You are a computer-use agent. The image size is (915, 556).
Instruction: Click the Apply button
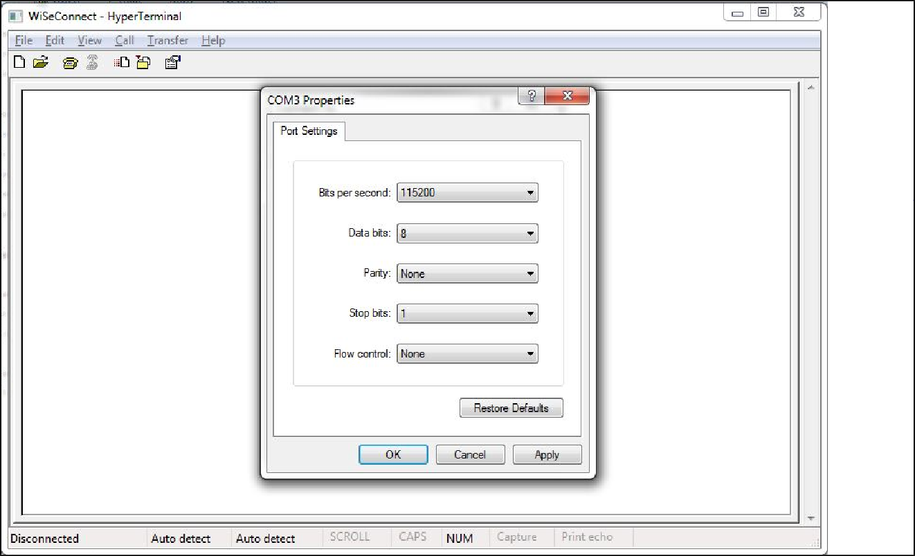547,454
